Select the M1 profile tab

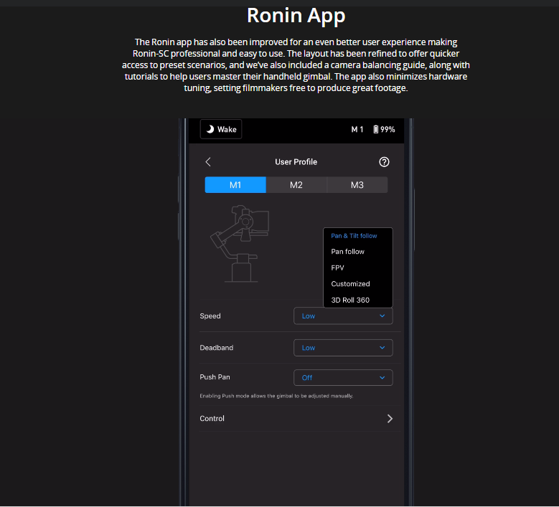click(x=235, y=185)
